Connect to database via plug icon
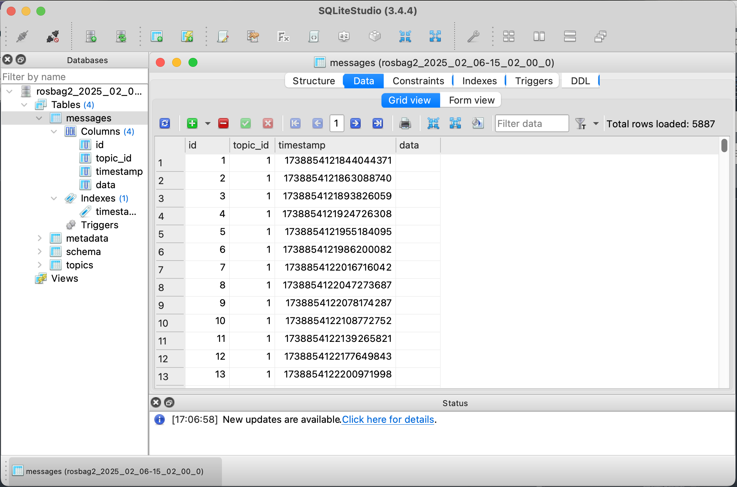Screen dimensions: 737x487 (x=23, y=36)
